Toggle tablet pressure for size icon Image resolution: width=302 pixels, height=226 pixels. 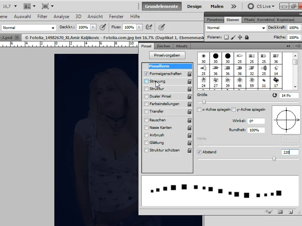point(162,27)
